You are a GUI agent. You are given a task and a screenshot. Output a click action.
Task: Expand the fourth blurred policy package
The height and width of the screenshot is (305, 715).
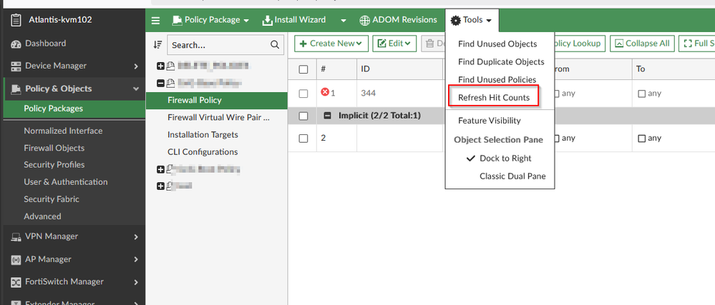click(x=160, y=186)
